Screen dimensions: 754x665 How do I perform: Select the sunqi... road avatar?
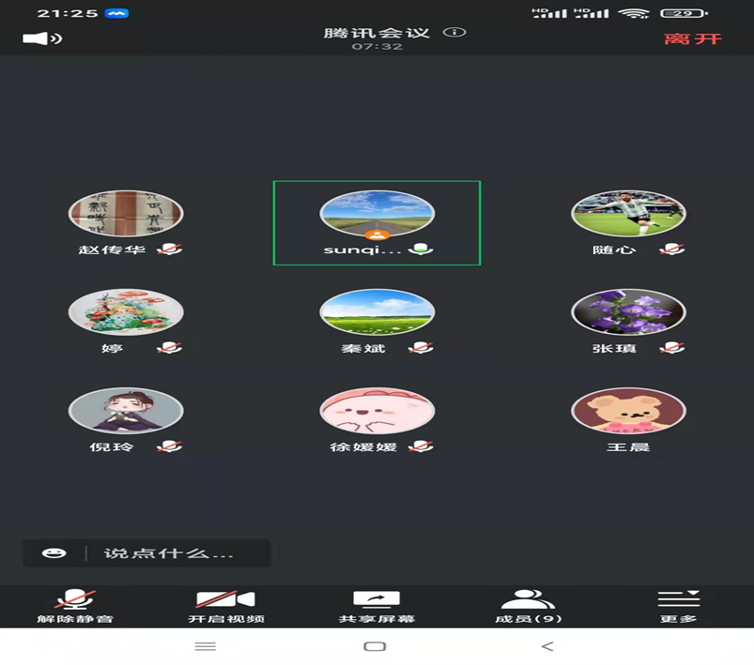pyautogui.click(x=377, y=214)
